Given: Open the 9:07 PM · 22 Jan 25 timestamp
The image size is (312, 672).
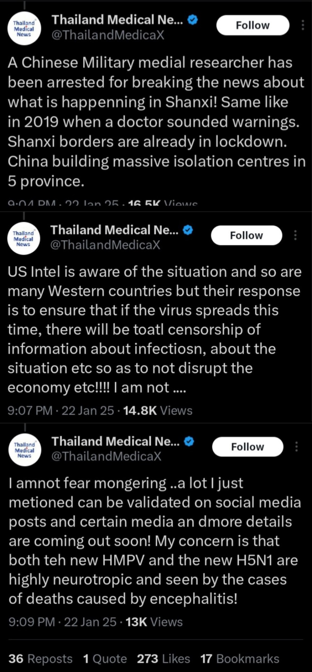Looking at the screenshot, I should pyautogui.click(x=61, y=410).
